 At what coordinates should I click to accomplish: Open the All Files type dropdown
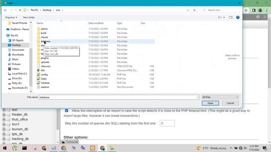coord(220,97)
